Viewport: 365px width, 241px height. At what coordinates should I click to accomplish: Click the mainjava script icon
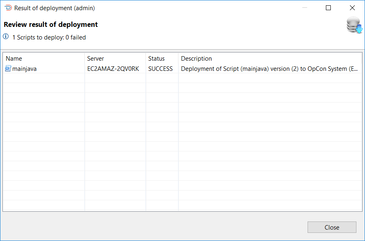[x=8, y=69]
